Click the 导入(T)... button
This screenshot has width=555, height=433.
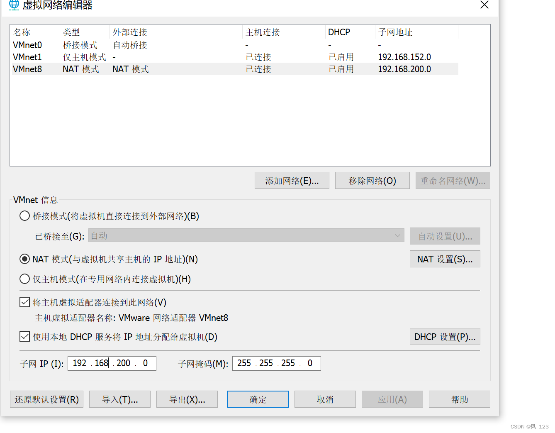[120, 399]
